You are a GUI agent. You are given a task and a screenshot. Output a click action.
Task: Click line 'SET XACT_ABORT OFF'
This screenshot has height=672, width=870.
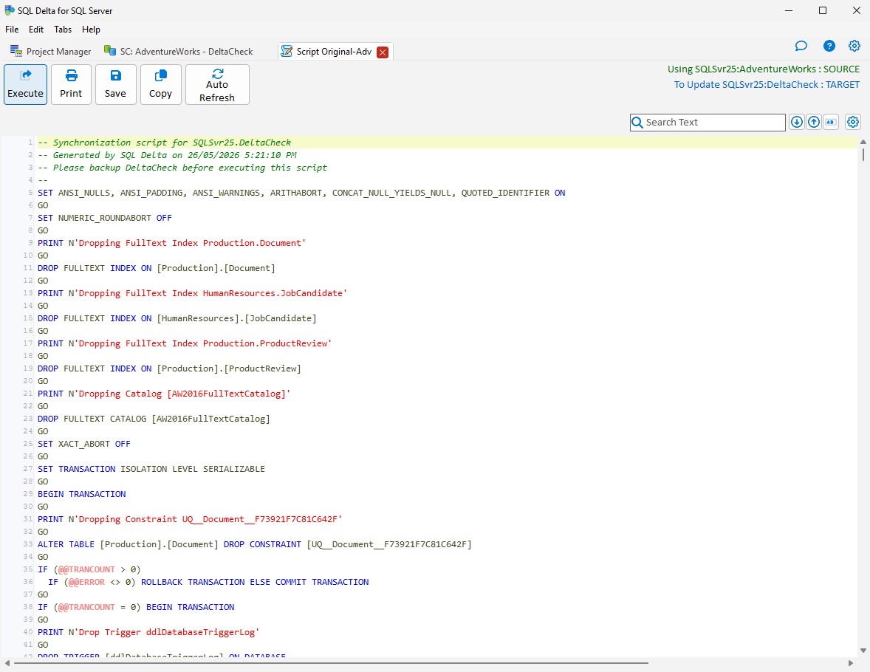(83, 444)
